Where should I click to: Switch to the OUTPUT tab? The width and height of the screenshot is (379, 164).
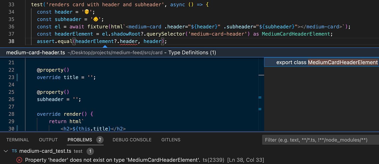[x=48, y=139]
